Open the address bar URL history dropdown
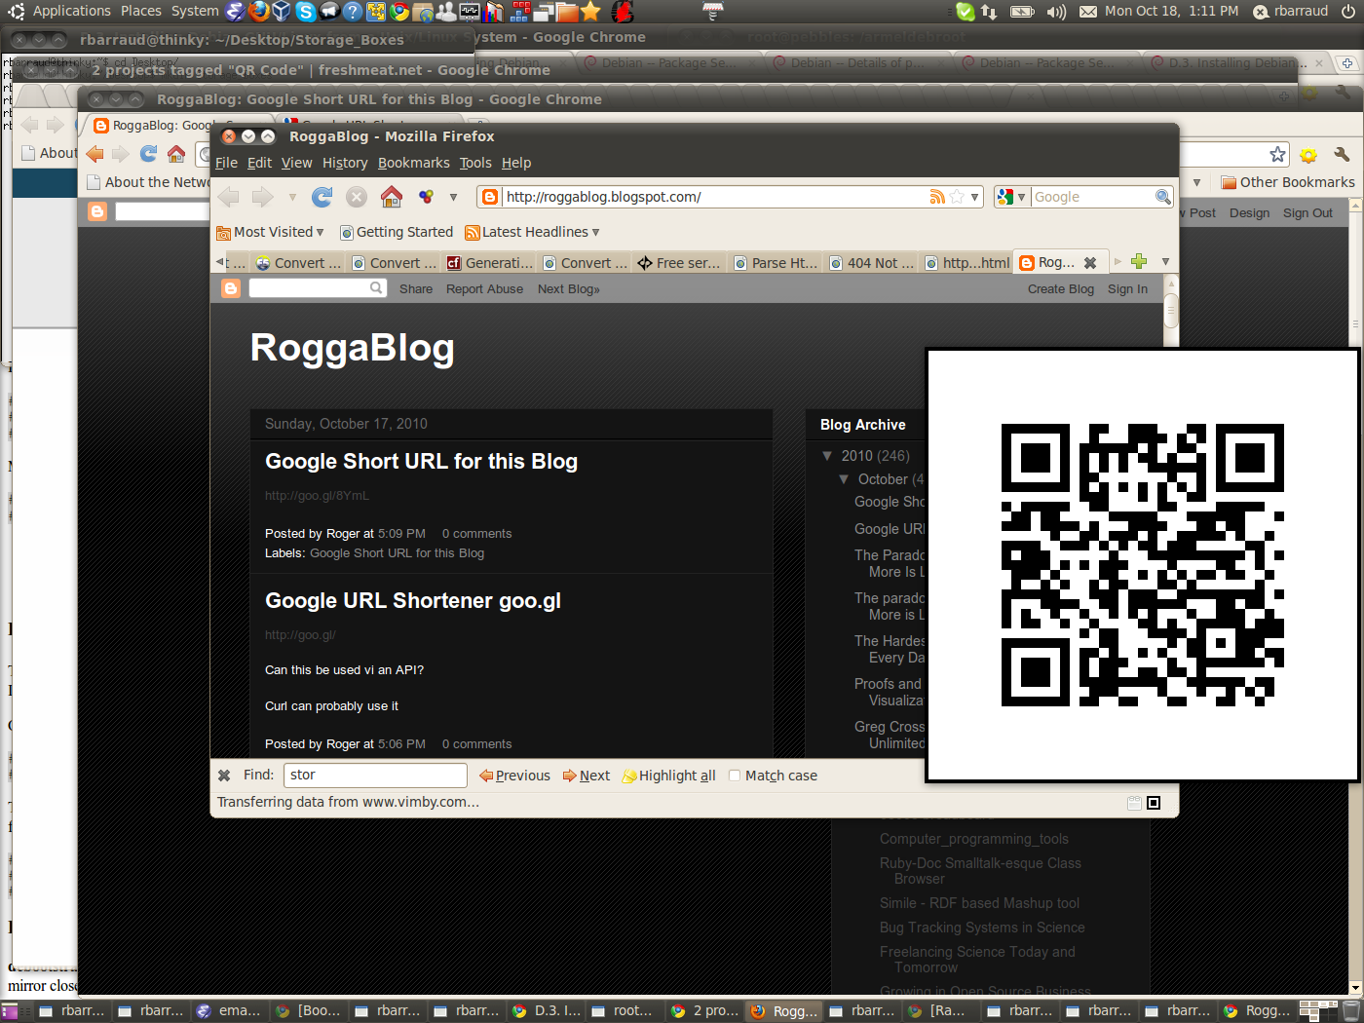 click(x=974, y=197)
